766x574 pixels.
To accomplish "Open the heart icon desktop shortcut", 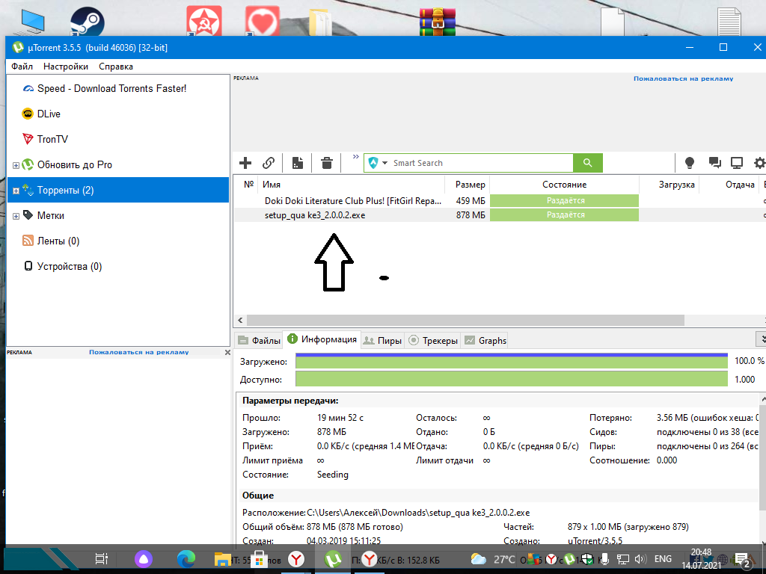I will (263, 20).
